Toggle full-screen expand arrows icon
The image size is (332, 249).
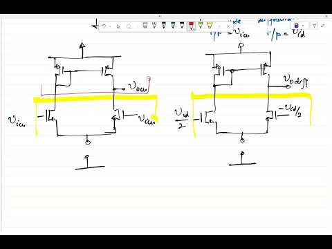[x=323, y=25]
